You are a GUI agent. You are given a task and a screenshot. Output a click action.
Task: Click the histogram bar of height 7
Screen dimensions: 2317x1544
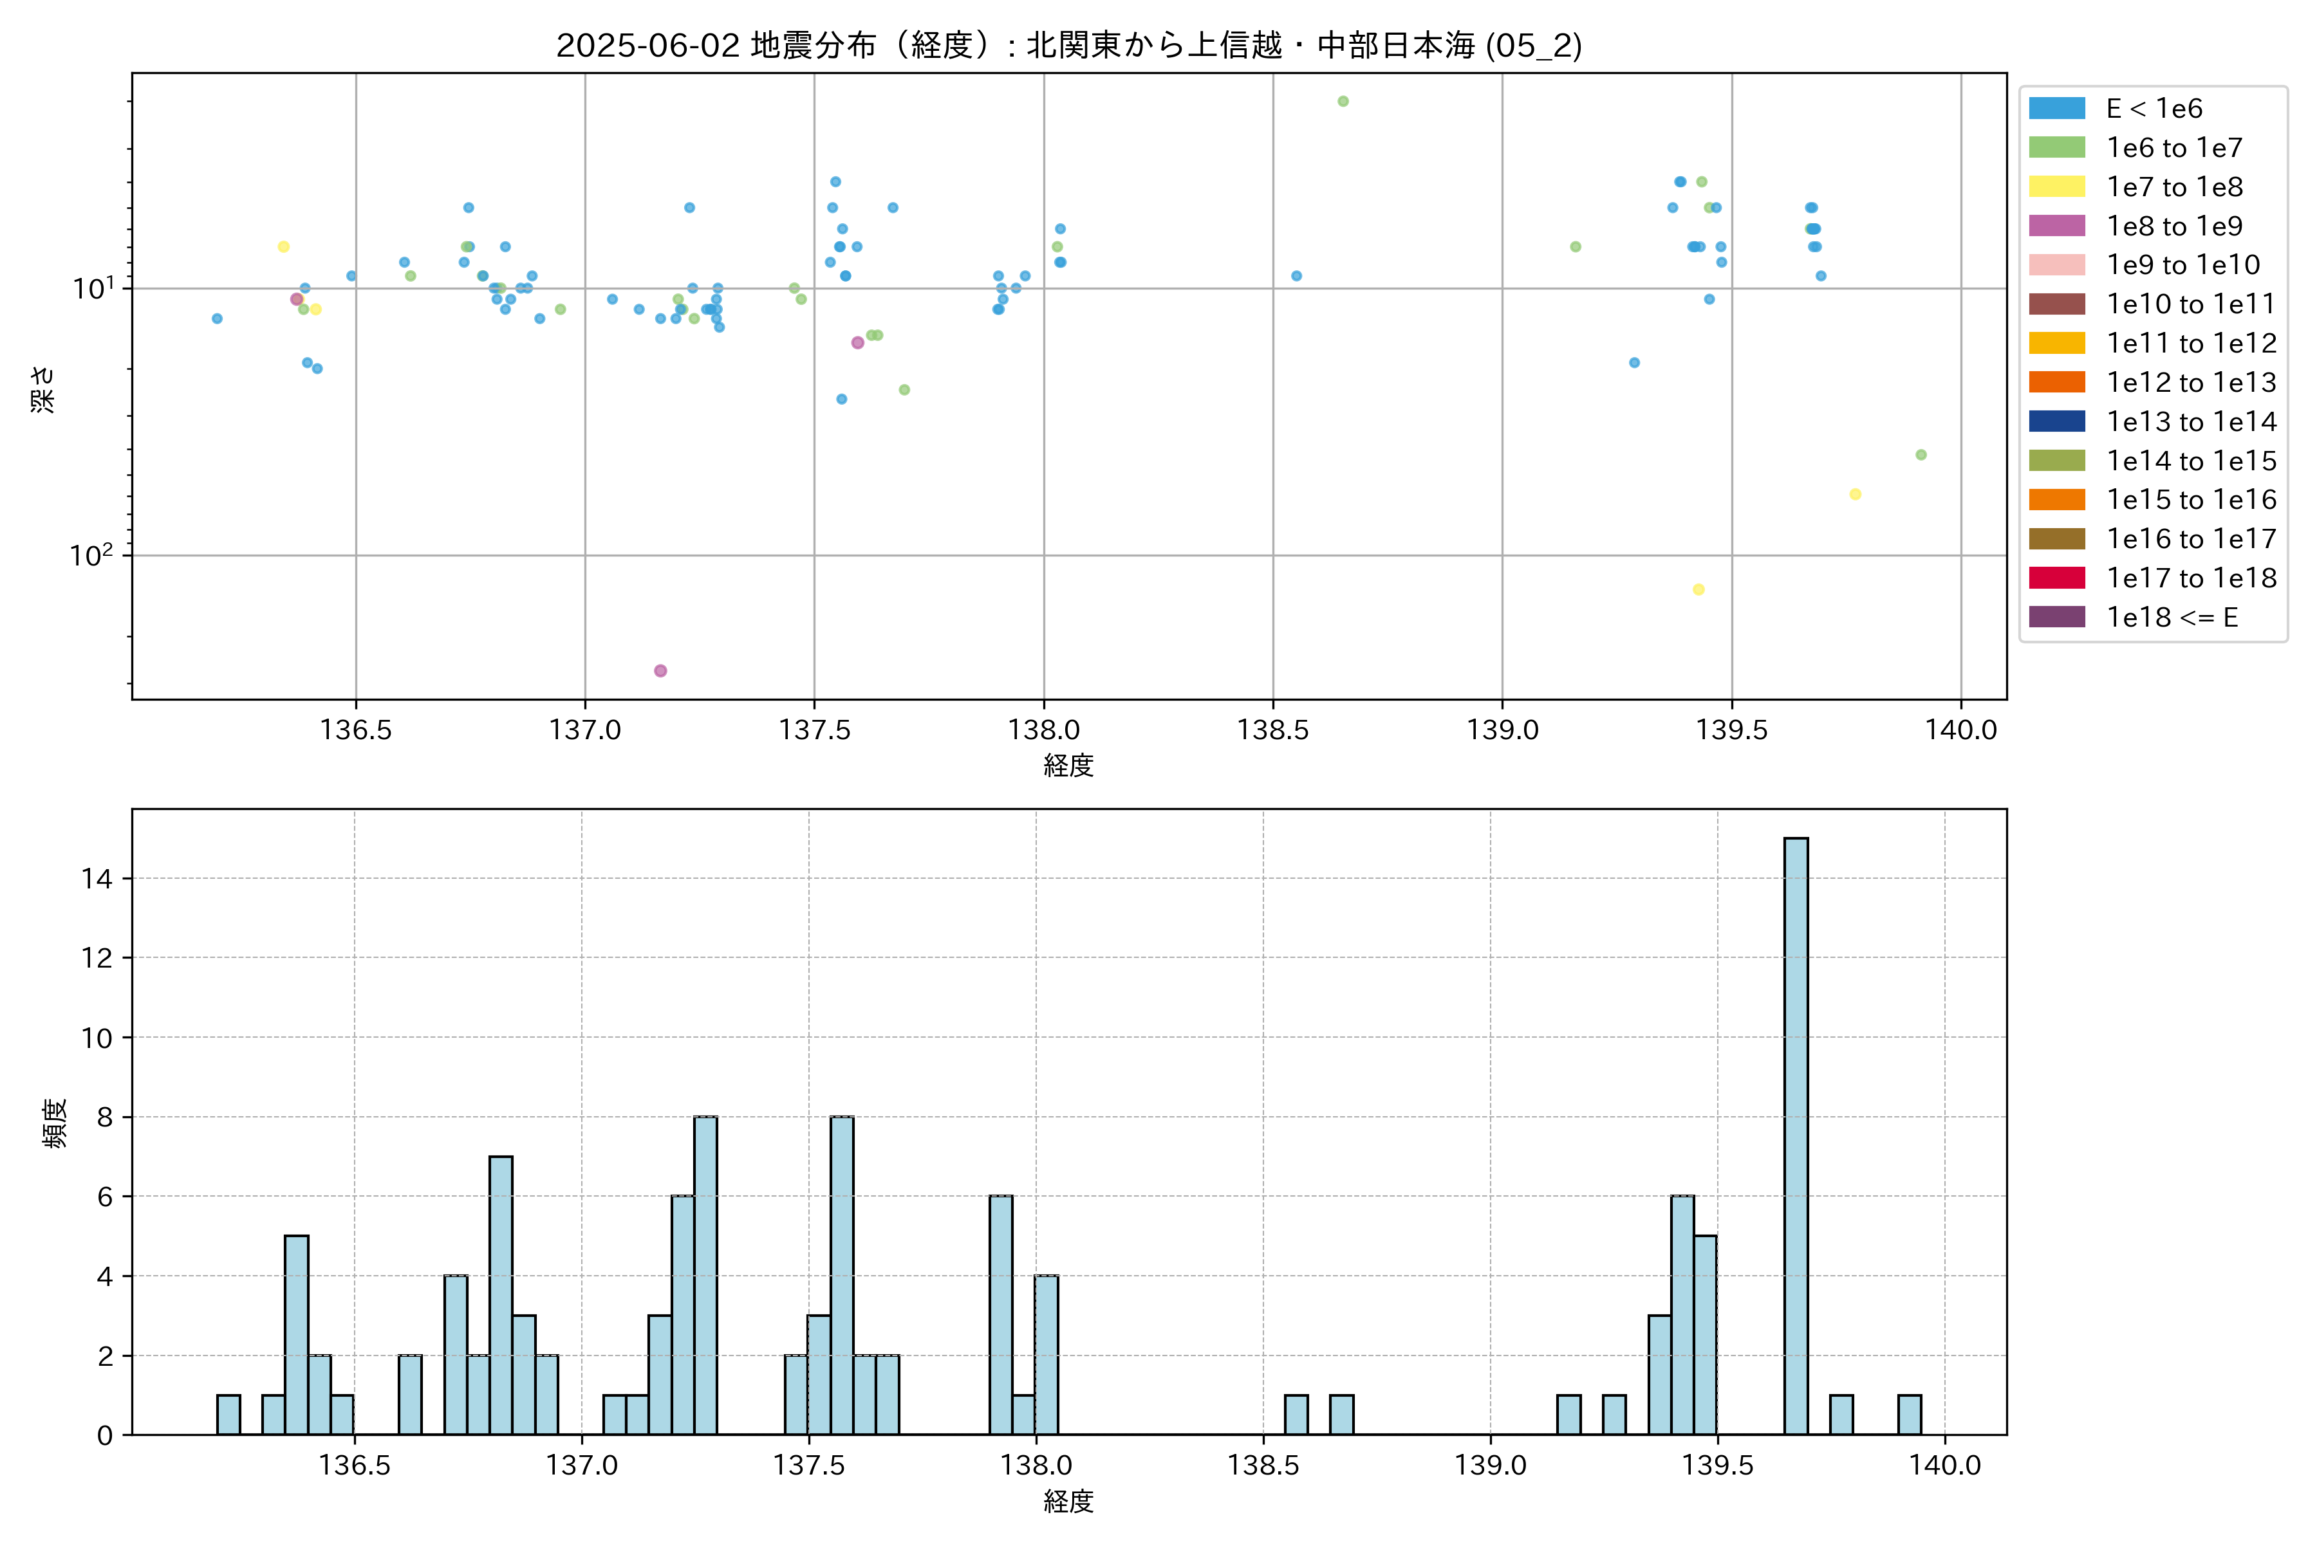click(x=501, y=1295)
